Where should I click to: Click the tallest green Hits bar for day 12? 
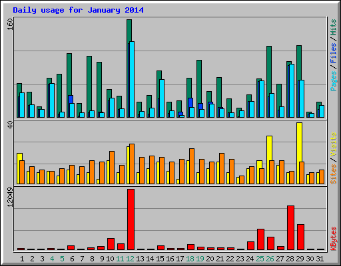point(129,31)
